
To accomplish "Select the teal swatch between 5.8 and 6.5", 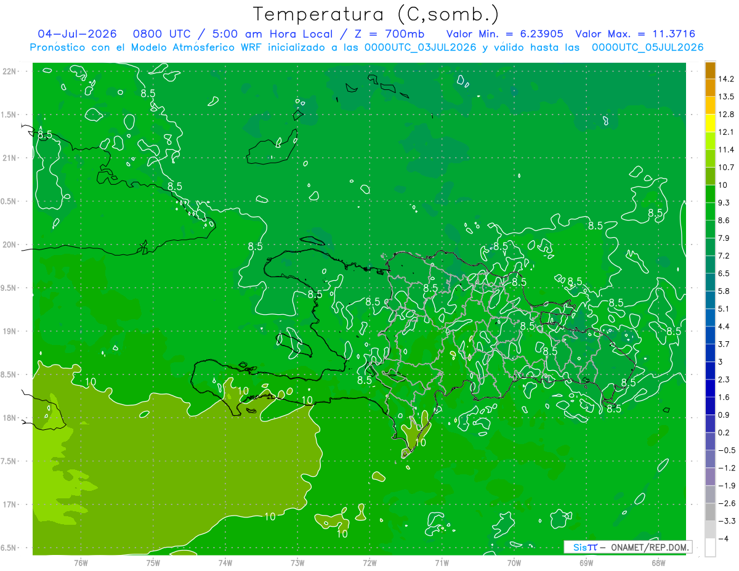I will tap(710, 282).
